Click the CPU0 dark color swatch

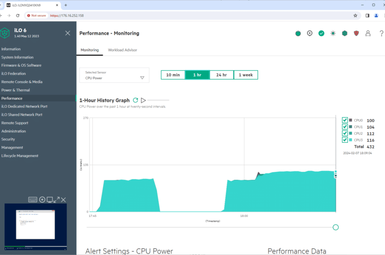[x=350, y=120]
